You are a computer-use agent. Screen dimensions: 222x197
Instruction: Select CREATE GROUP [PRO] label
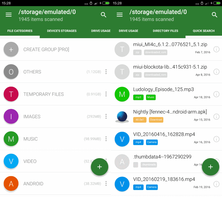point(46,50)
